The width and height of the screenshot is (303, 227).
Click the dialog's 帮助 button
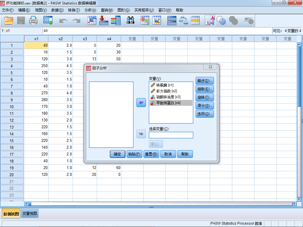185,154
